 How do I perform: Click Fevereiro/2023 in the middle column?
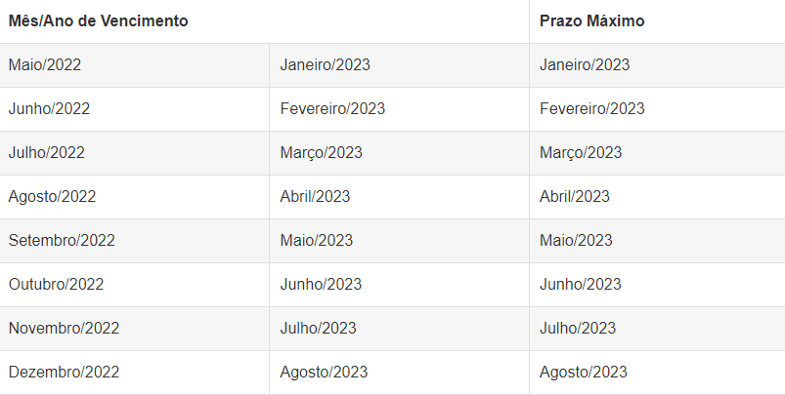332,109
